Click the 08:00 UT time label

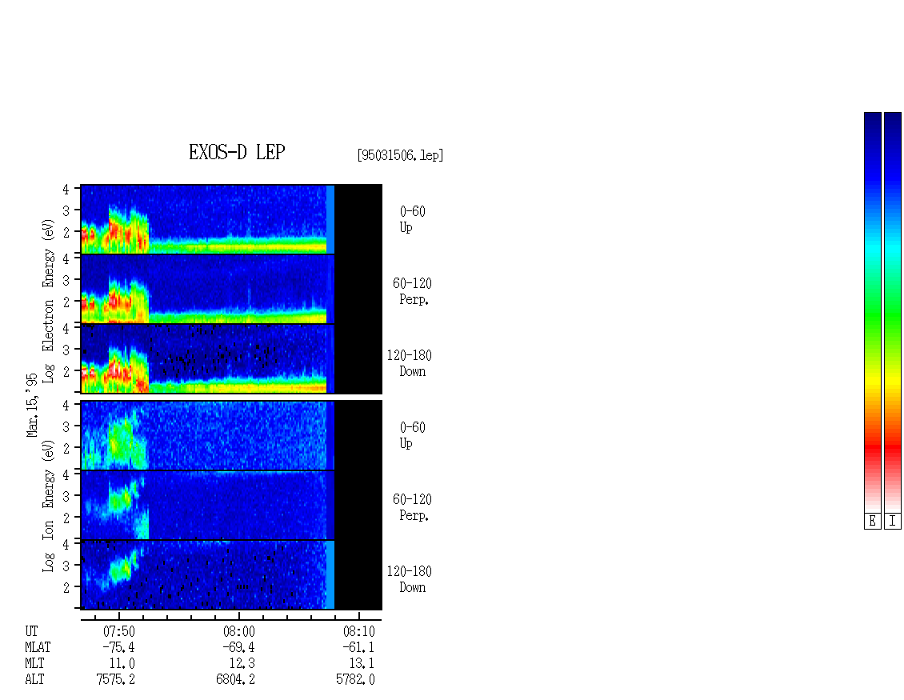(x=239, y=631)
